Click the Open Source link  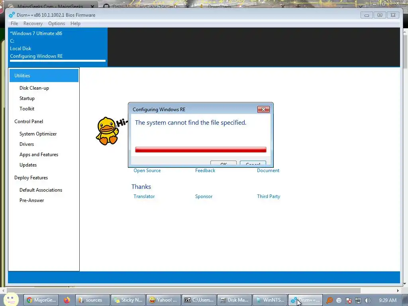click(x=147, y=171)
